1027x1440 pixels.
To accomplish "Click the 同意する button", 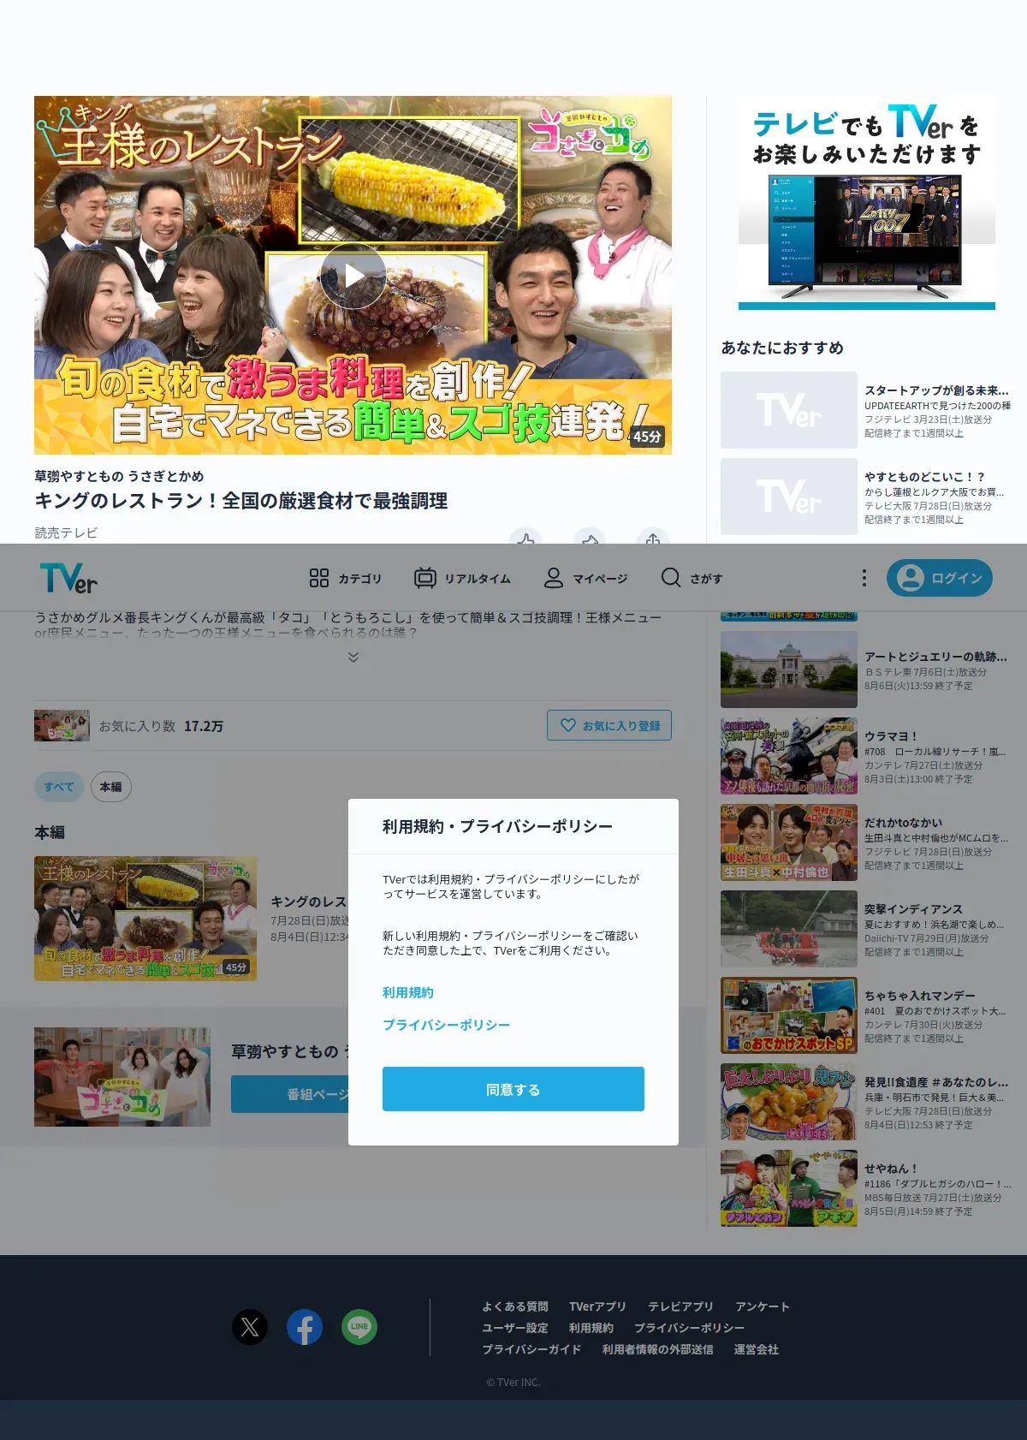I will pyautogui.click(x=513, y=1089).
